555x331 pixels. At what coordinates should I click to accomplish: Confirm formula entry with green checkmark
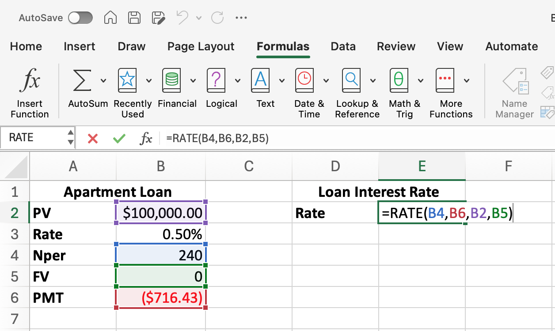coord(119,139)
